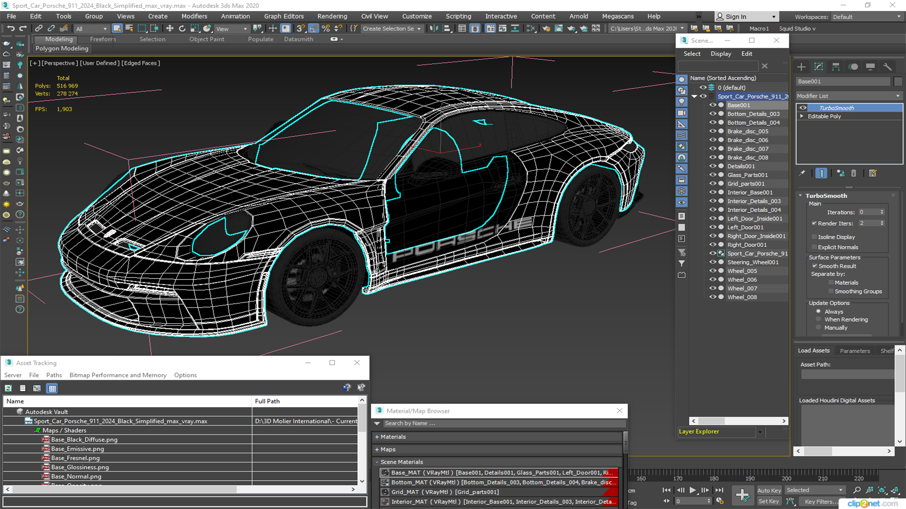Collapse Sport_Car_Porsche layer in Scene Explorer
Viewport: 906px width, 509px height.
[x=694, y=97]
